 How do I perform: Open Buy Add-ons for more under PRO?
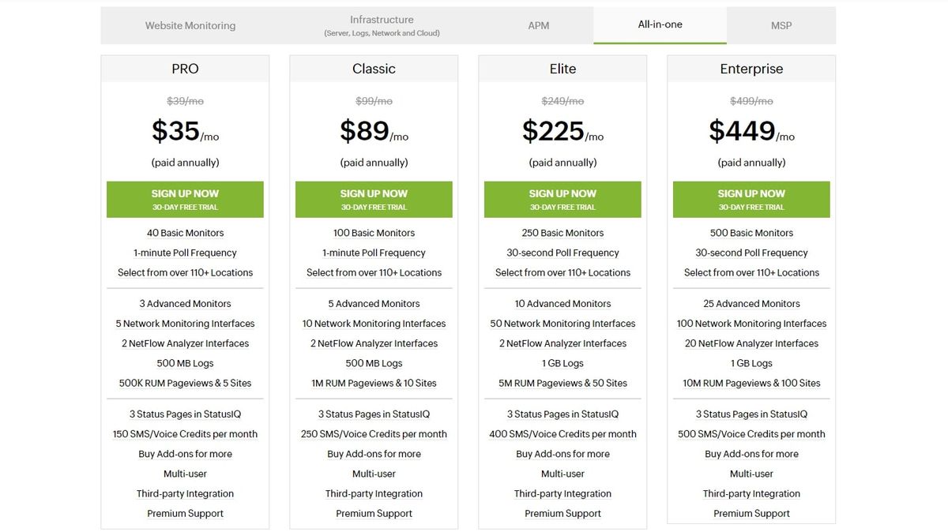click(184, 453)
